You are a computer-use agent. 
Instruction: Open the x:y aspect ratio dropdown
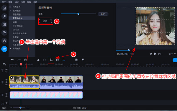click(x=172, y=54)
